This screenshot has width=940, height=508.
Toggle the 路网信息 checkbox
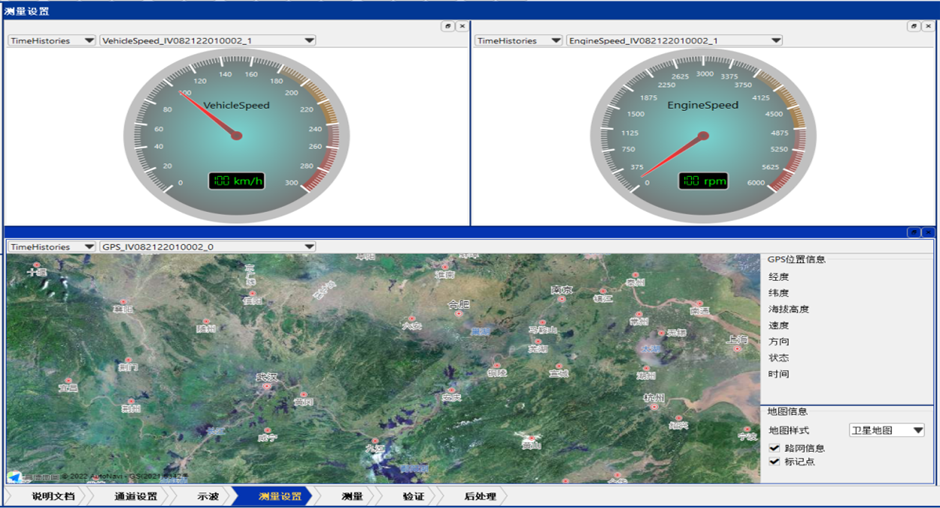point(774,448)
